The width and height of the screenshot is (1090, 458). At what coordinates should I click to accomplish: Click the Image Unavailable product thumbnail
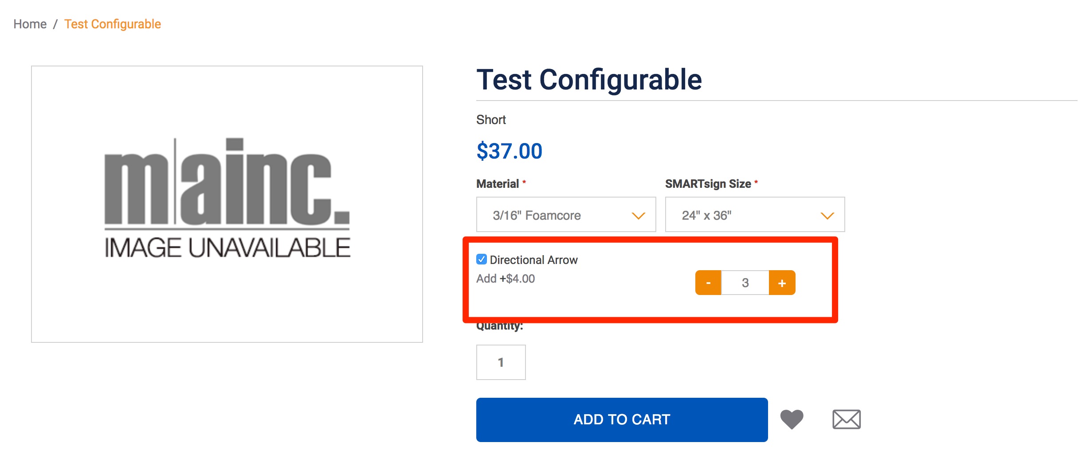click(227, 204)
